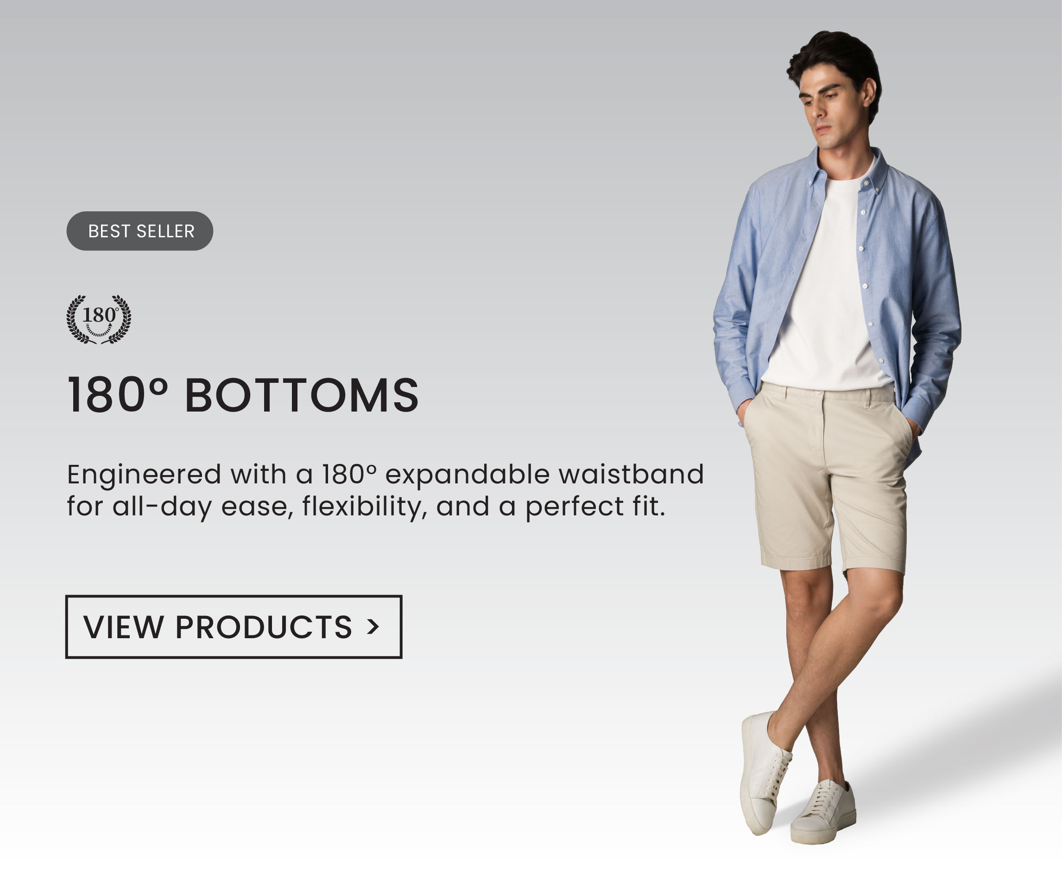This screenshot has width=1062, height=869.
Task: Select the BEST SELLER badge
Action: tap(139, 231)
